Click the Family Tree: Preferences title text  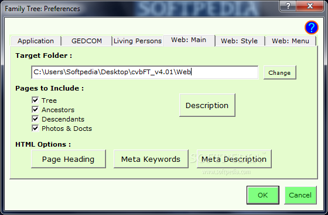(x=42, y=9)
